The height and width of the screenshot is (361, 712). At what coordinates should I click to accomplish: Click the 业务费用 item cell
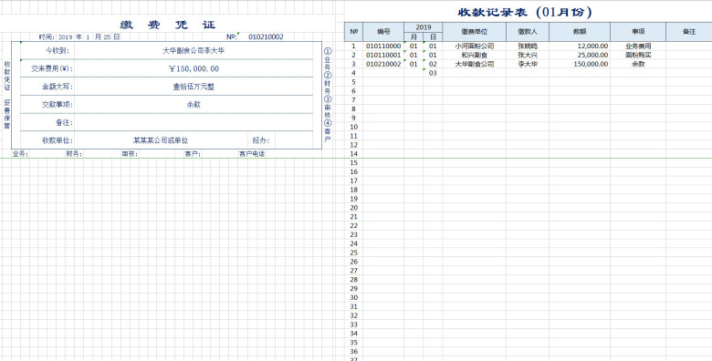click(x=638, y=46)
